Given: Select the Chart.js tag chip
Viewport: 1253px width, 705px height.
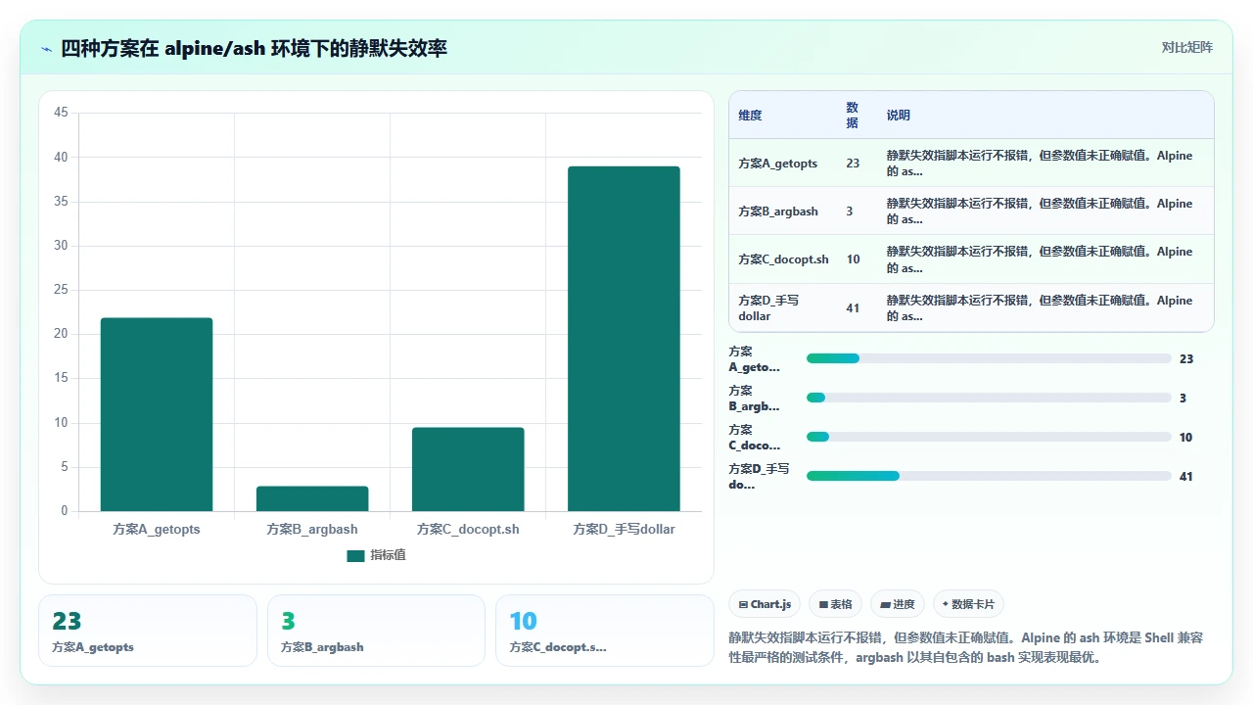Looking at the screenshot, I should [x=766, y=604].
